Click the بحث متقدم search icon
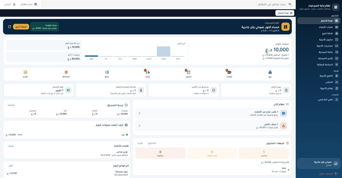 (x=36, y=4)
